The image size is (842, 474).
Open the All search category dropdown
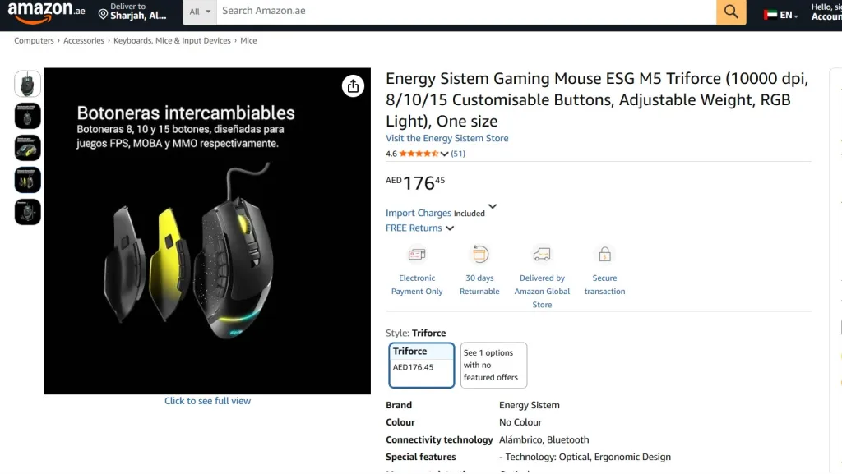point(200,12)
